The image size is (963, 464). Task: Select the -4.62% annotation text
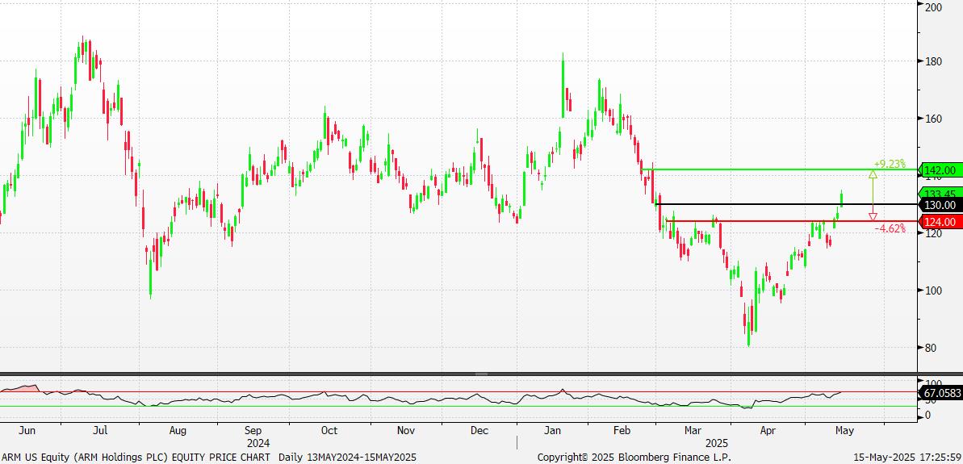tap(890, 229)
